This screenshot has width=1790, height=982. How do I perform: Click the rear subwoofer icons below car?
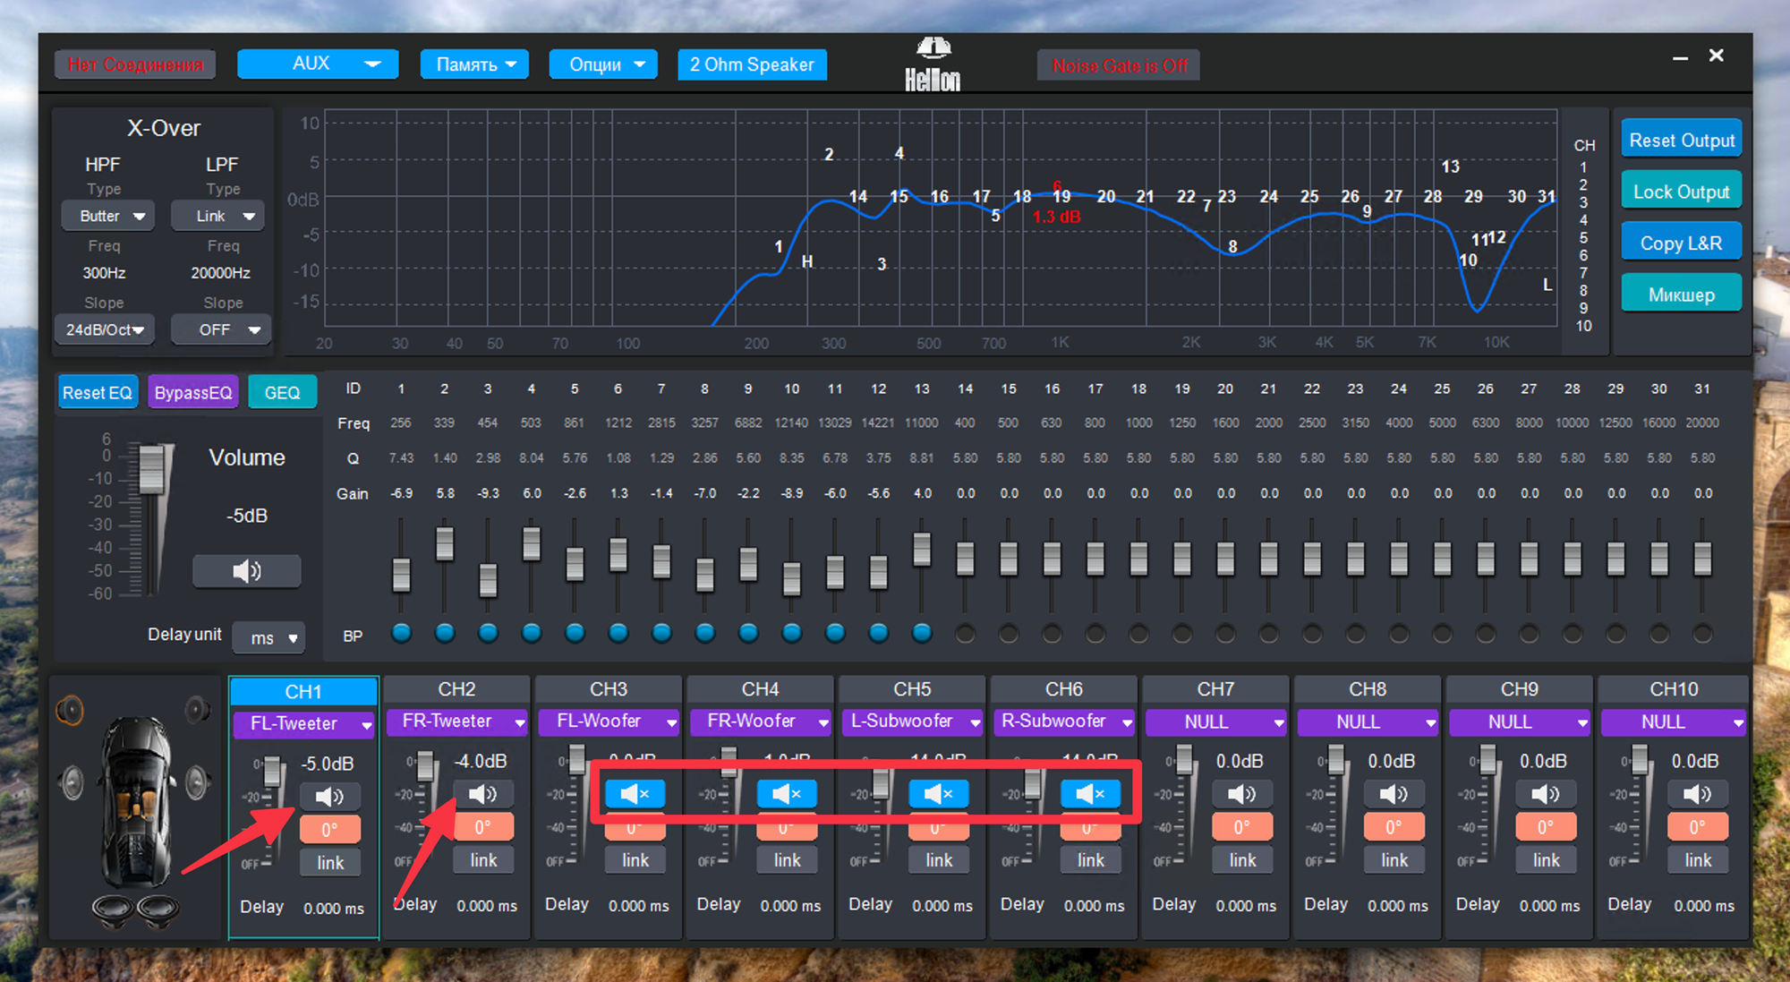point(136,910)
